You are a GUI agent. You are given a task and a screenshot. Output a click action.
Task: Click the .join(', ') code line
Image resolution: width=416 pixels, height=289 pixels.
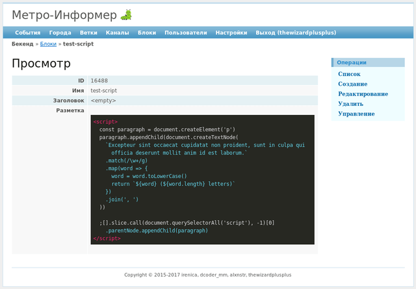[122, 199]
